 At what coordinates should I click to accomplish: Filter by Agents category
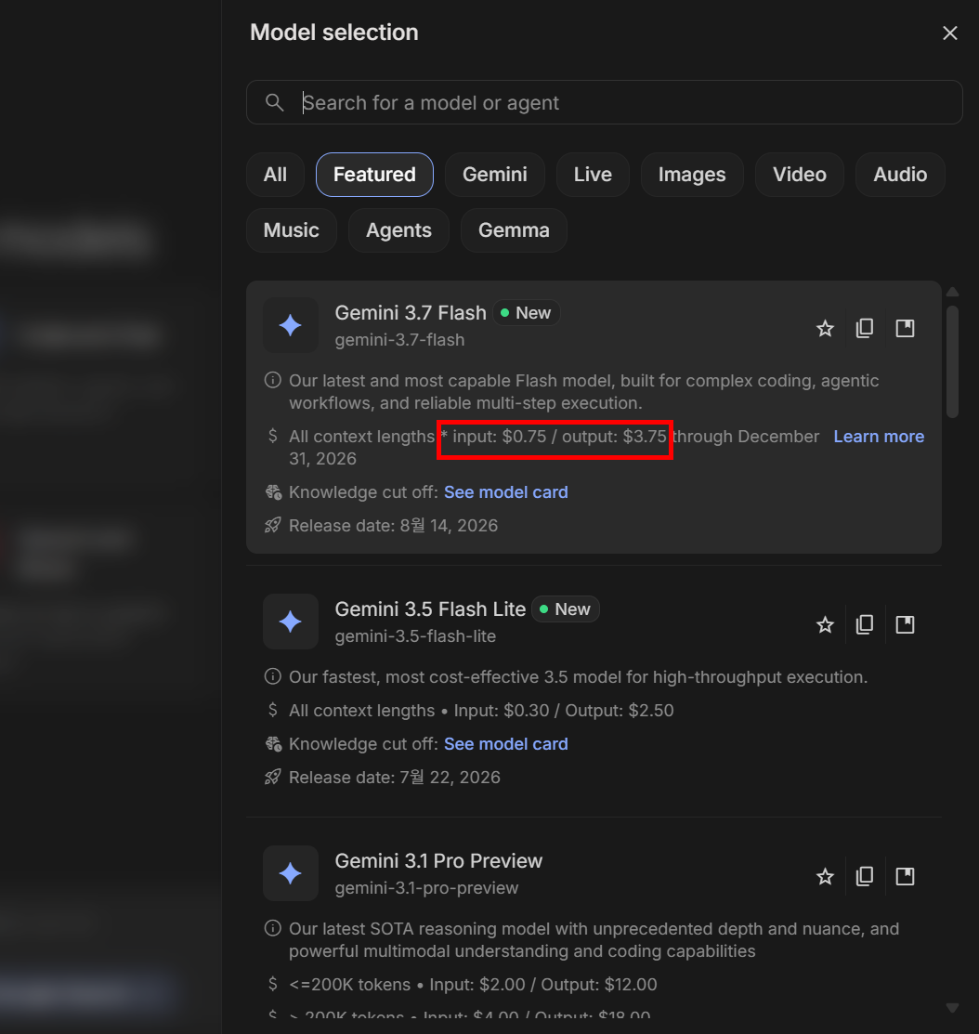[398, 230]
